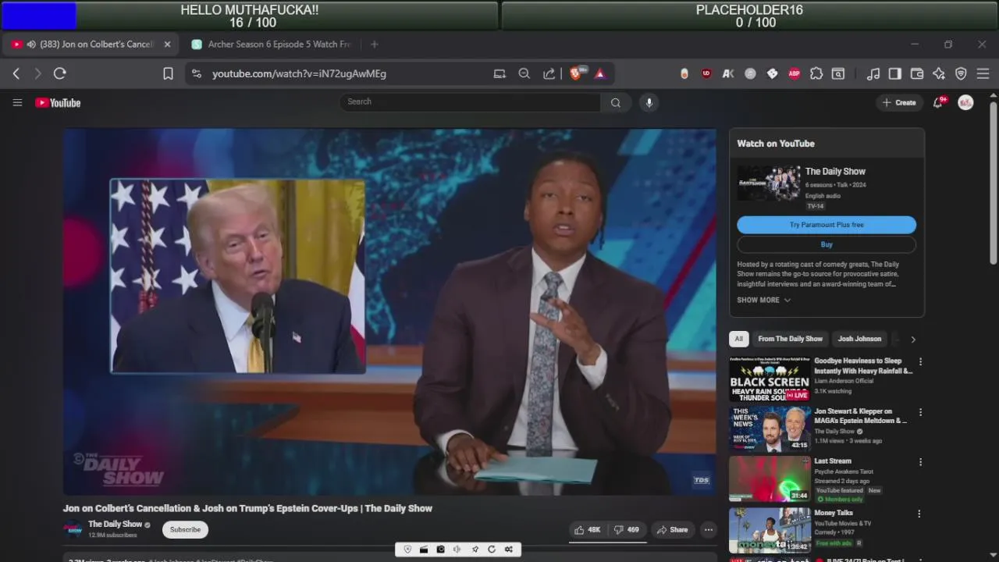Select the Josh Johnson filter chip
This screenshot has height=562, width=999.
pyautogui.click(x=859, y=339)
